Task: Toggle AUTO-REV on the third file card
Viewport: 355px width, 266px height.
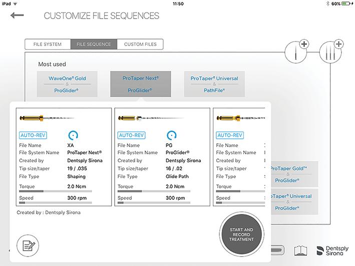Action: [x=230, y=135]
